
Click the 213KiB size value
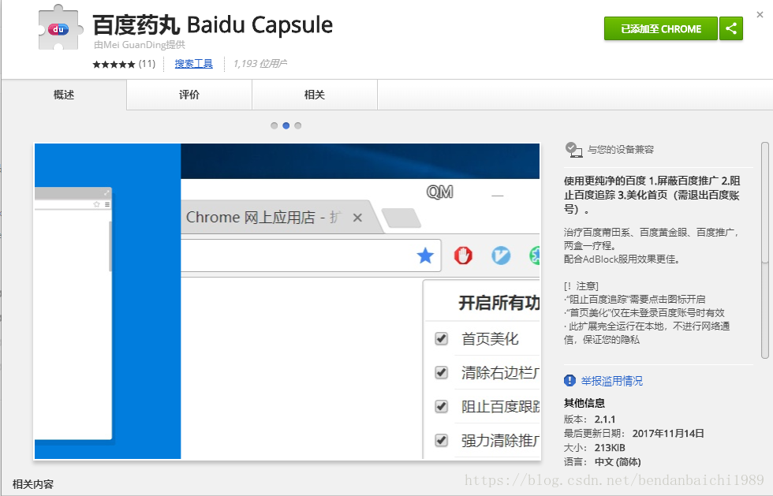[x=610, y=448]
